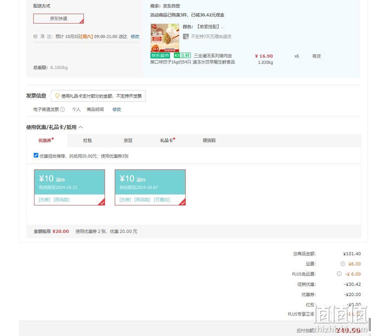Viewport: 371px width, 336px height.
Task: Click the 商品明细 invoice content text
Action: pos(95,109)
